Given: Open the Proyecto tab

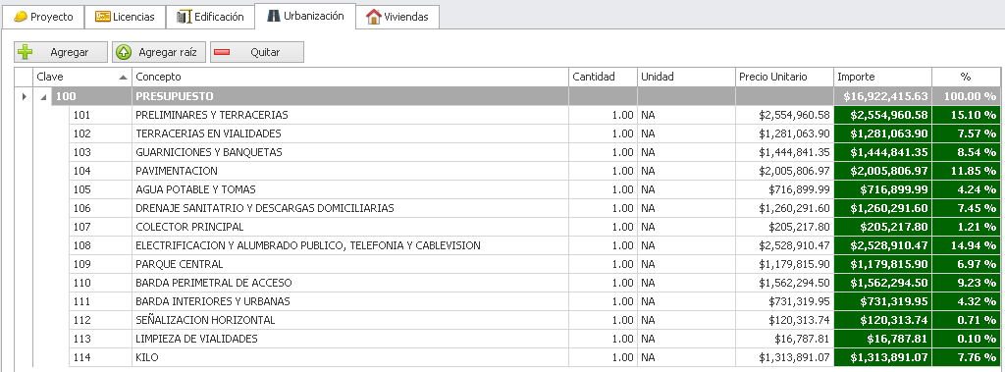Looking at the screenshot, I should click(43, 17).
